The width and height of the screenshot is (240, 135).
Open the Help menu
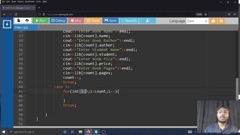point(45,1)
